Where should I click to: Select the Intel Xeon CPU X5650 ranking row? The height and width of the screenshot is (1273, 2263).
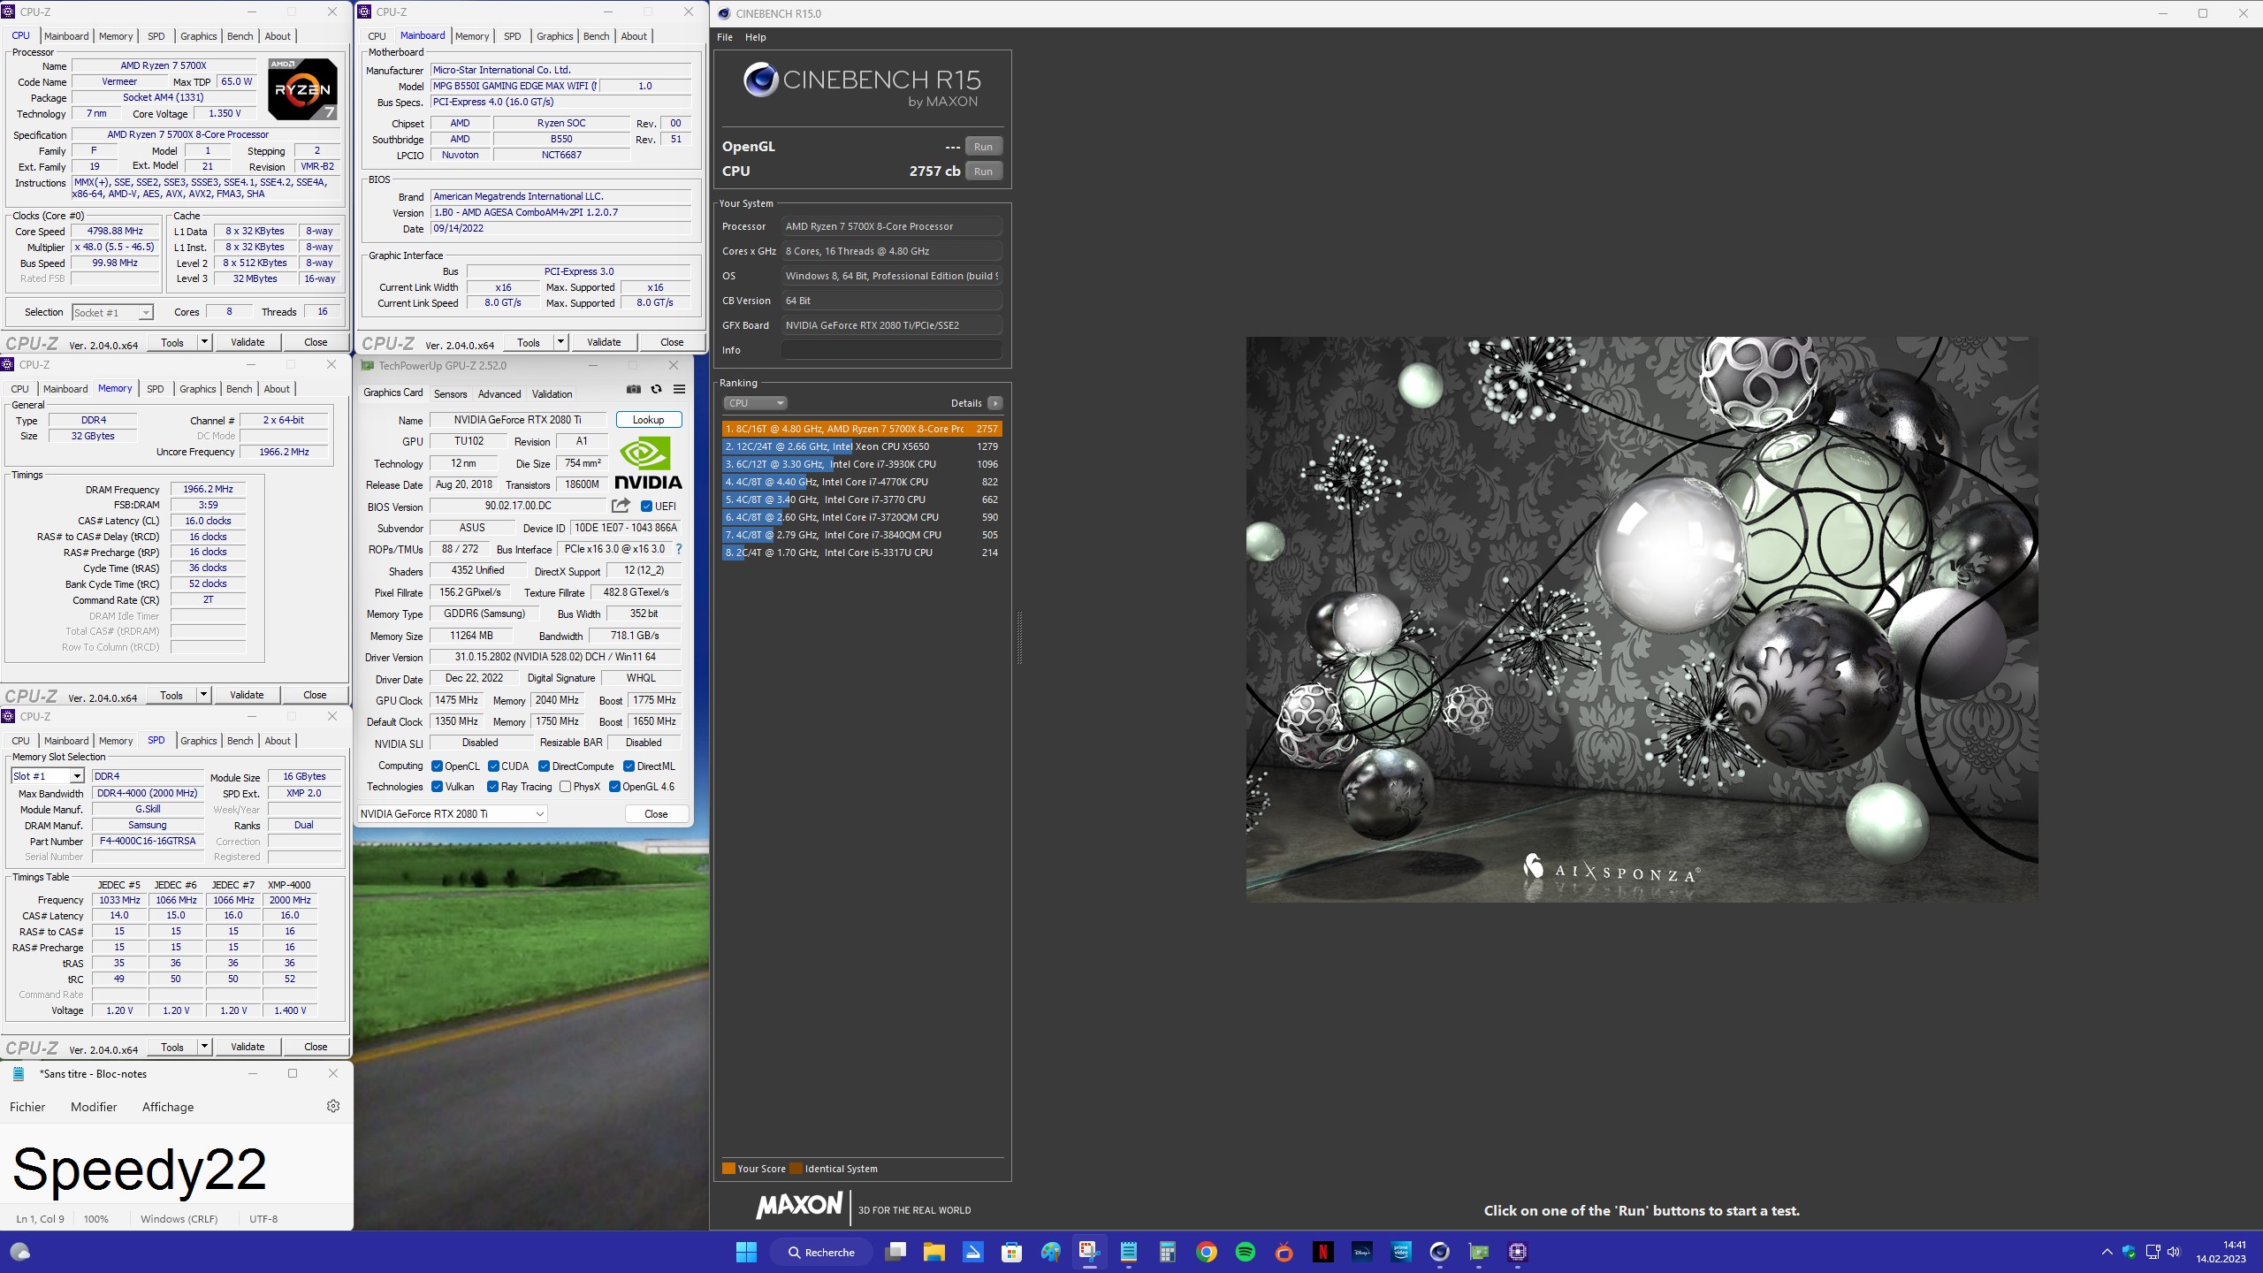[862, 446]
